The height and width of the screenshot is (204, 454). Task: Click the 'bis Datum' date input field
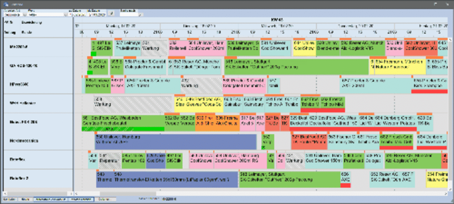(97, 15)
